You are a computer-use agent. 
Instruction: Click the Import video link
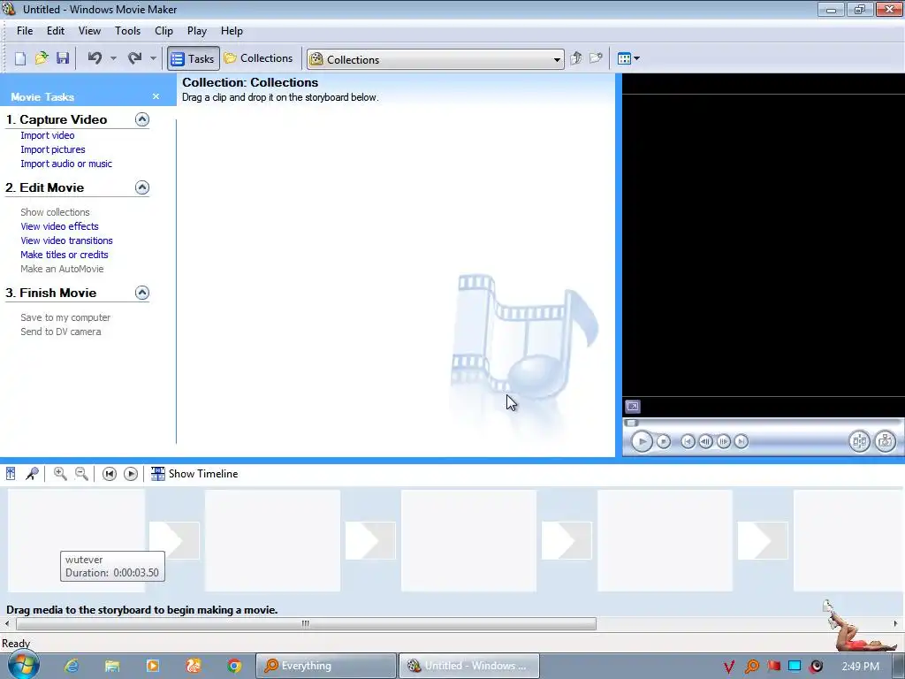pos(48,135)
